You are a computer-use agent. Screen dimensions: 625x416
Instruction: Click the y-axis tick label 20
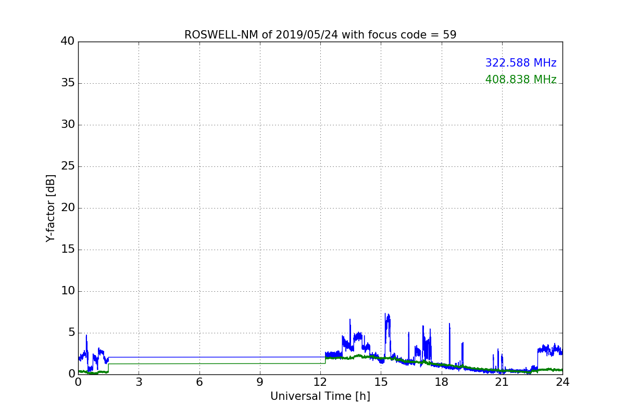(x=68, y=208)
